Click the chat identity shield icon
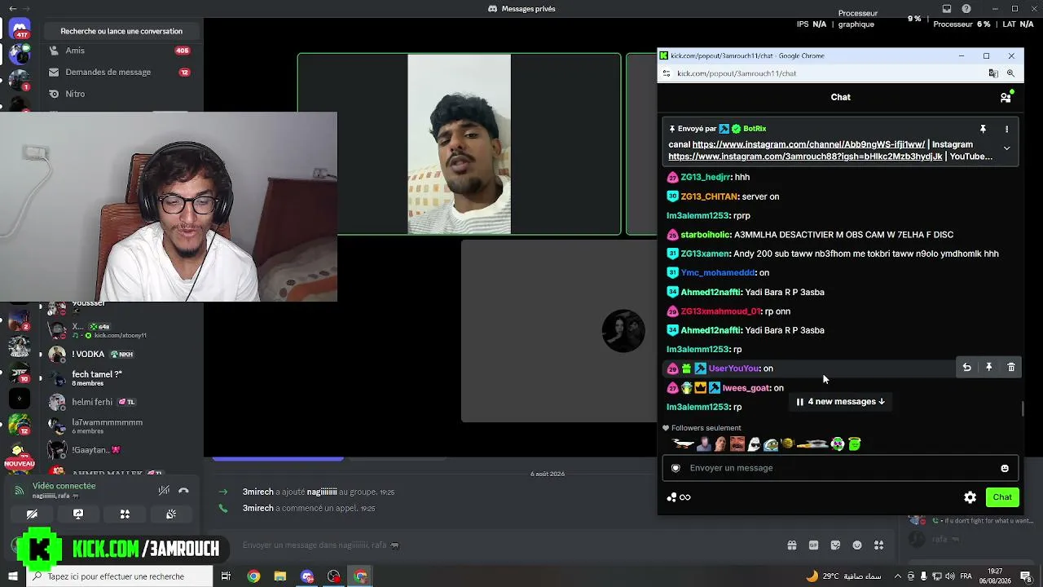Image resolution: width=1043 pixels, height=587 pixels. pos(676,468)
